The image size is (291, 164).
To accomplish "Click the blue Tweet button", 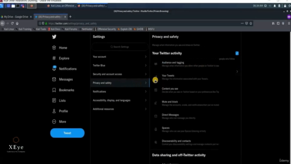I will [x=67, y=133].
